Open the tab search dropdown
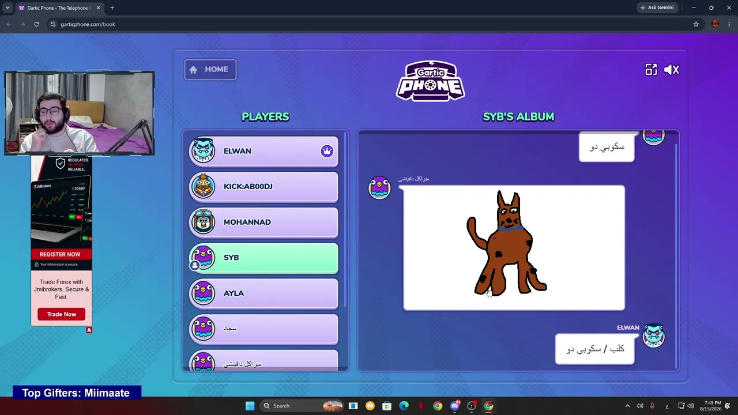The height and width of the screenshot is (415, 738). pyautogui.click(x=7, y=8)
